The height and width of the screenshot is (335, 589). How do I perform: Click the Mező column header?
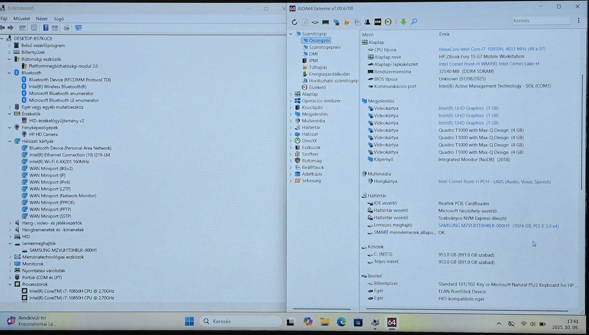tap(368, 35)
